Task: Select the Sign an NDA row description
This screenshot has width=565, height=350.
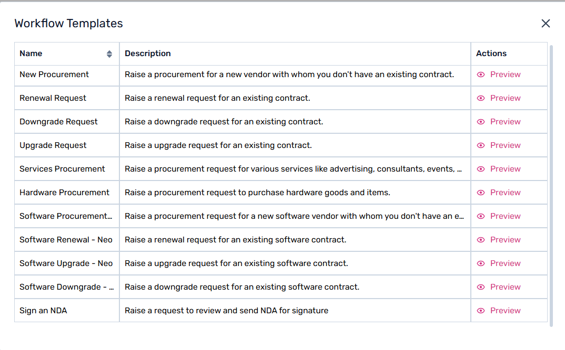Action: (x=226, y=311)
